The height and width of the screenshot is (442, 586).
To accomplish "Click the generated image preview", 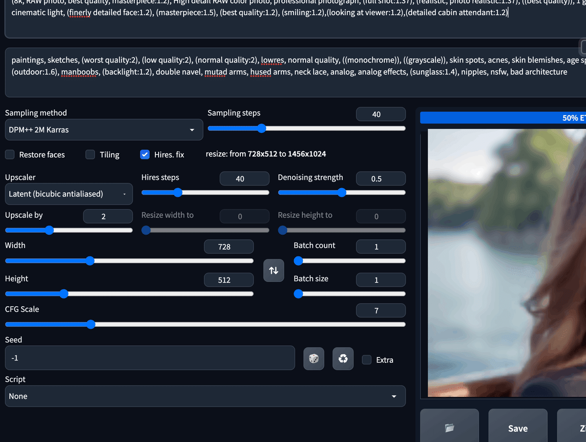I will pyautogui.click(x=507, y=263).
